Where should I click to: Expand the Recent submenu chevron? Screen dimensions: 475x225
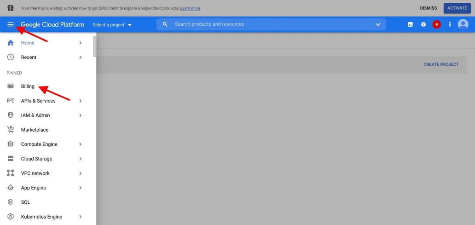point(80,57)
